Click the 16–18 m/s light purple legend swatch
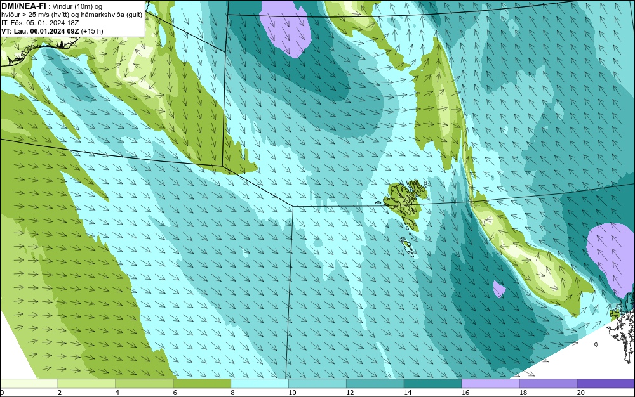Image resolution: width=635 pixels, height=397 pixels. pos(490,384)
